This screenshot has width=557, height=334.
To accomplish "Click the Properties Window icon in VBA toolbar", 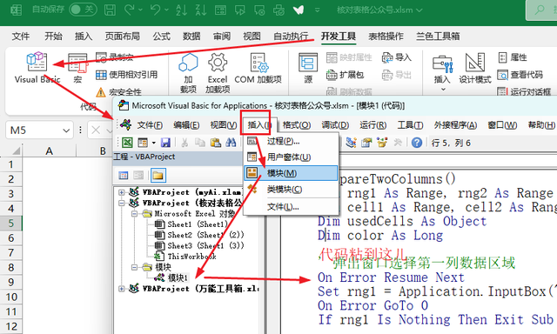I will [366, 143].
